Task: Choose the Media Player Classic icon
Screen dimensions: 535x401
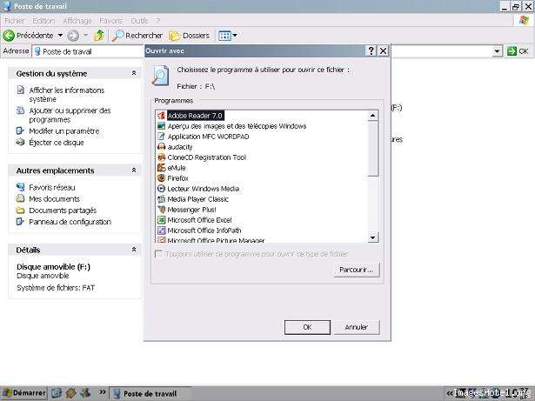Action: click(x=161, y=199)
